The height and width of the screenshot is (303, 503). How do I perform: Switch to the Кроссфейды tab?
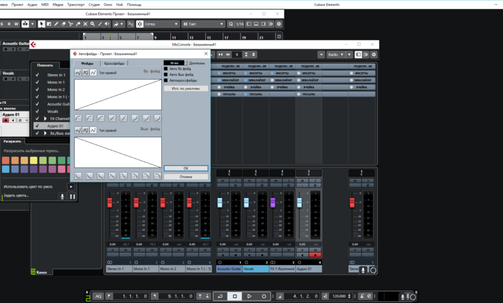coord(115,63)
